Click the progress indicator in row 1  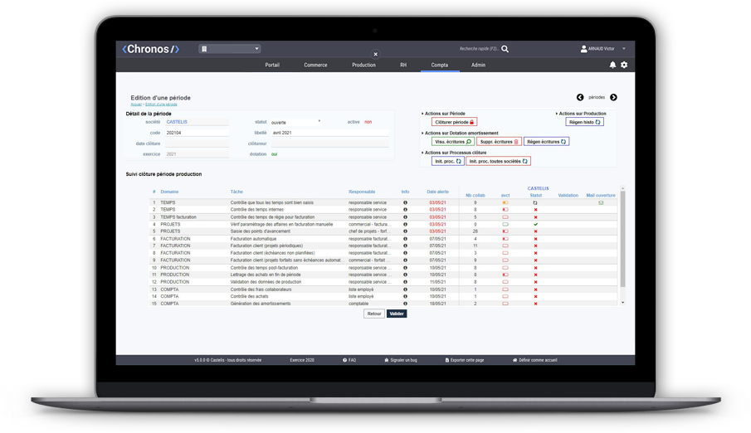pyautogui.click(x=505, y=202)
